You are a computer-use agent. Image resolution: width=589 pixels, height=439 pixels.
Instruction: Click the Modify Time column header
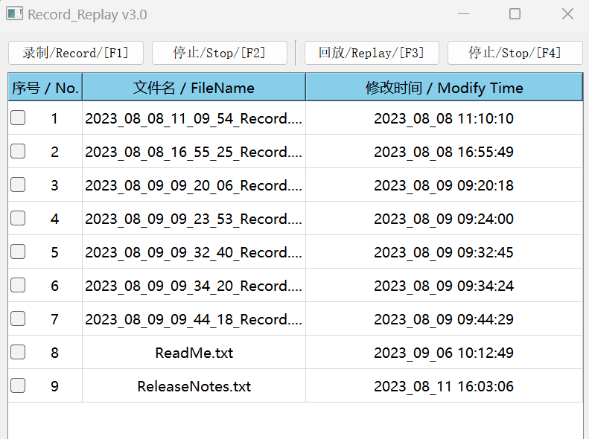coord(444,88)
